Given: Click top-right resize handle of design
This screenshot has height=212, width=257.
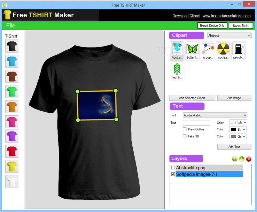Looking at the screenshot, I should [115, 91].
